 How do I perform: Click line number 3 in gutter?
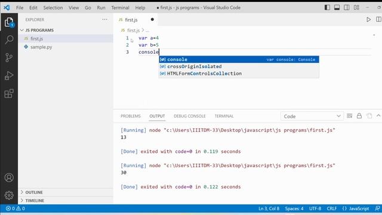(x=127, y=52)
